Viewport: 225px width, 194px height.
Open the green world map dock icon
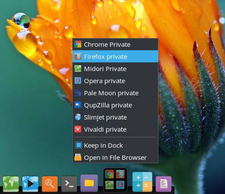pos(11,184)
